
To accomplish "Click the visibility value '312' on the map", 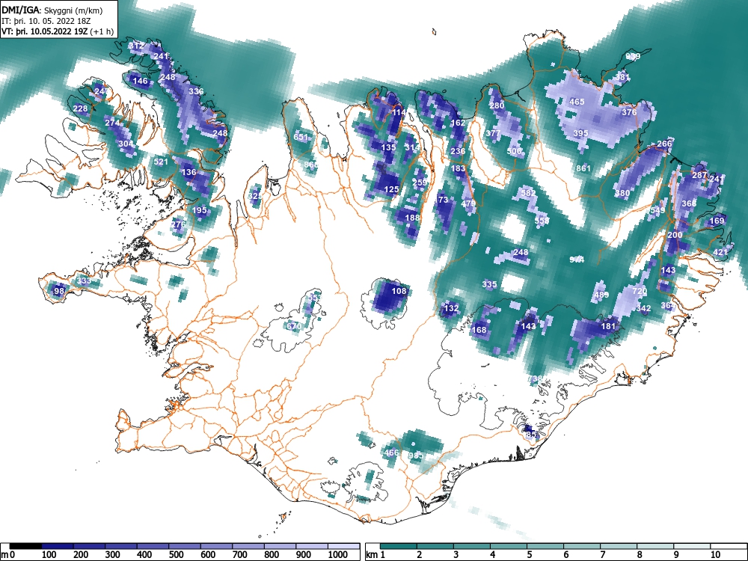I will [136, 46].
